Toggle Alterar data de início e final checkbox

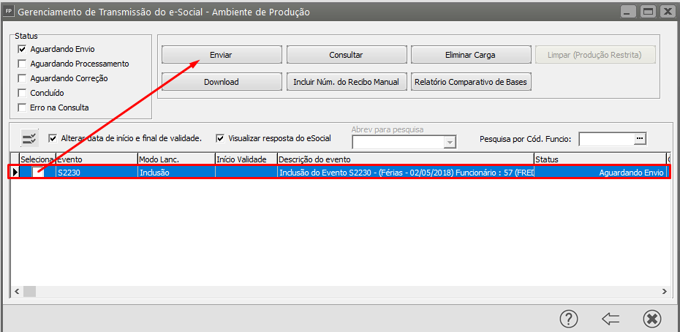(x=53, y=138)
